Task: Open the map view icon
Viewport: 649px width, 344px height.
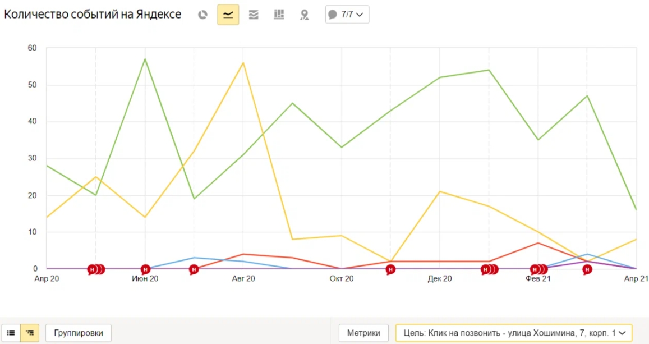Action: coord(304,15)
